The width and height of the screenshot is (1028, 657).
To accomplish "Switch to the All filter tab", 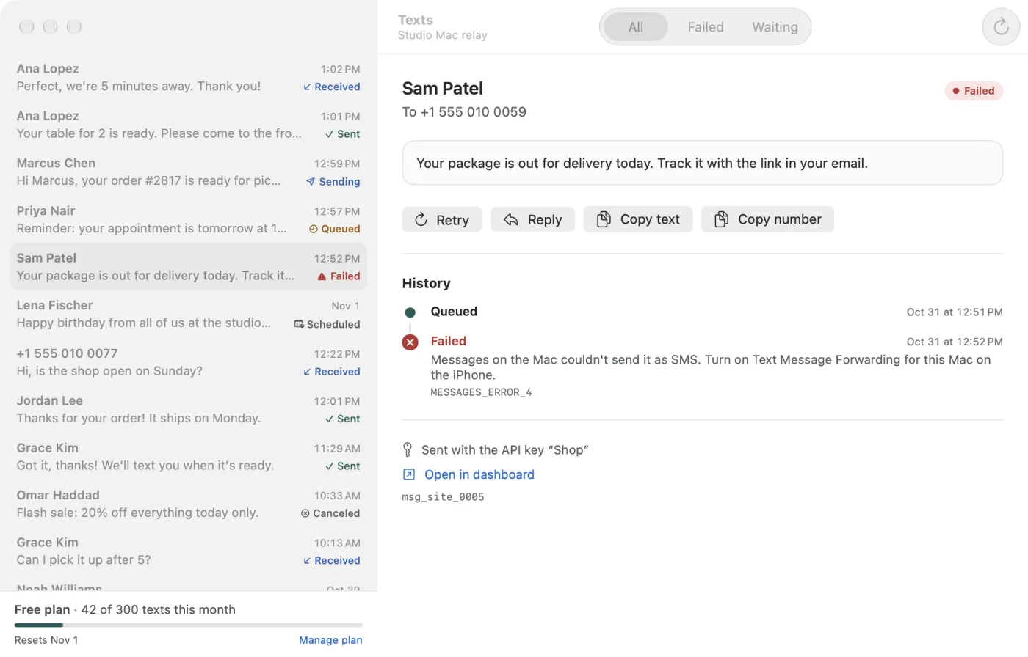I will tap(636, 27).
